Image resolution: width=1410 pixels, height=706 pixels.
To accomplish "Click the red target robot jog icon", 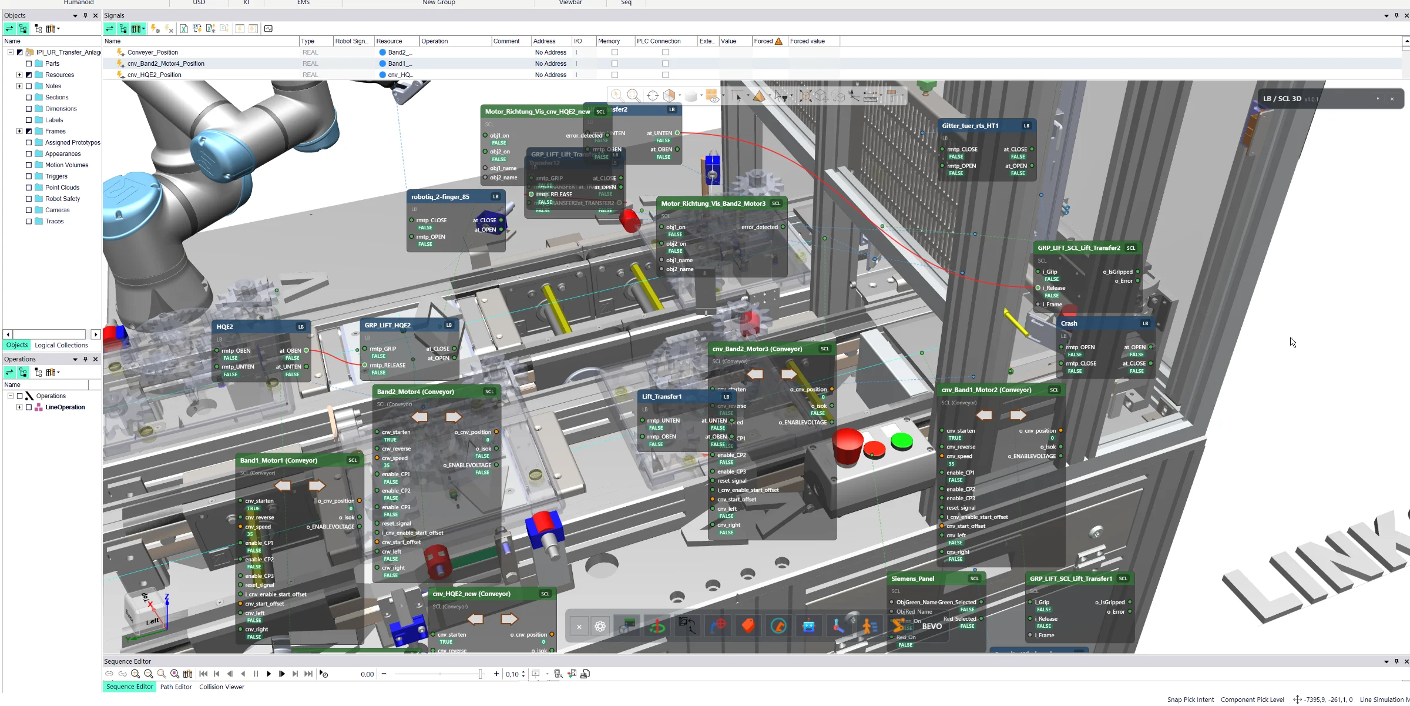I will coord(718,626).
